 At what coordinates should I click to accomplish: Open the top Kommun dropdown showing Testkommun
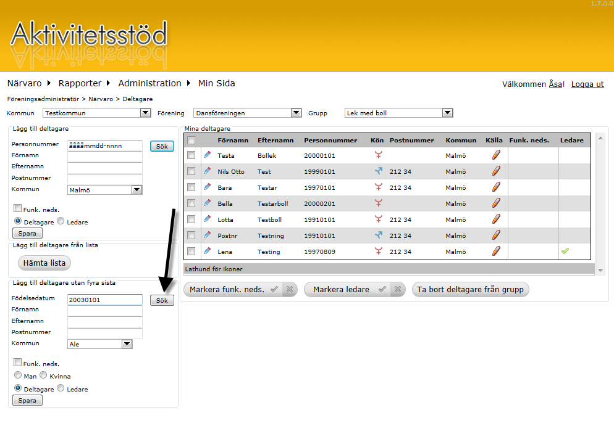click(97, 113)
